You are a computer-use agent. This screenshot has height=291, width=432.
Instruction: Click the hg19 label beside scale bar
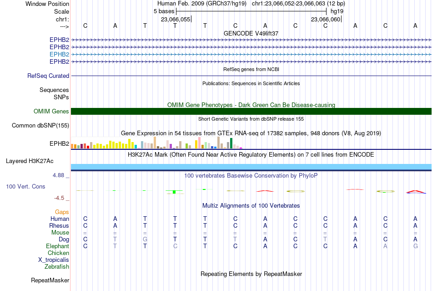tap(337, 11)
